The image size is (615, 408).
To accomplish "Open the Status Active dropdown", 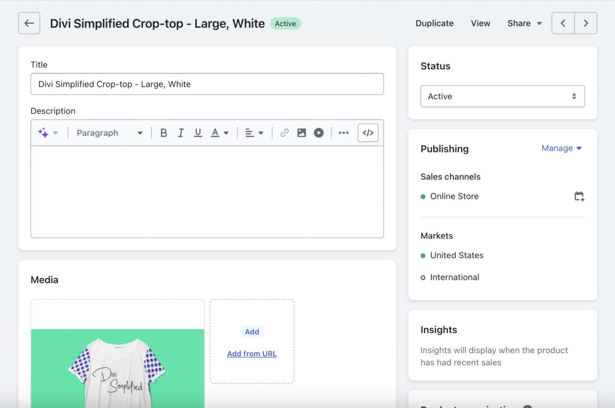I will click(x=502, y=97).
